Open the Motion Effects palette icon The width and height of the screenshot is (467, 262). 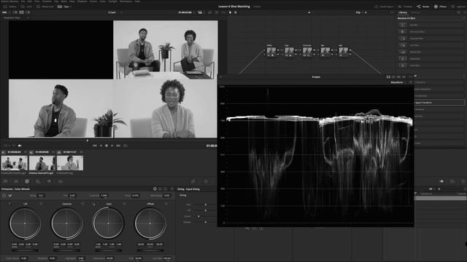click(x=61, y=181)
